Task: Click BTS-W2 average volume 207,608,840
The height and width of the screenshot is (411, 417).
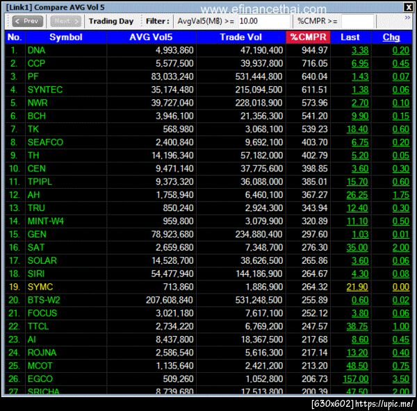Action: [x=170, y=300]
